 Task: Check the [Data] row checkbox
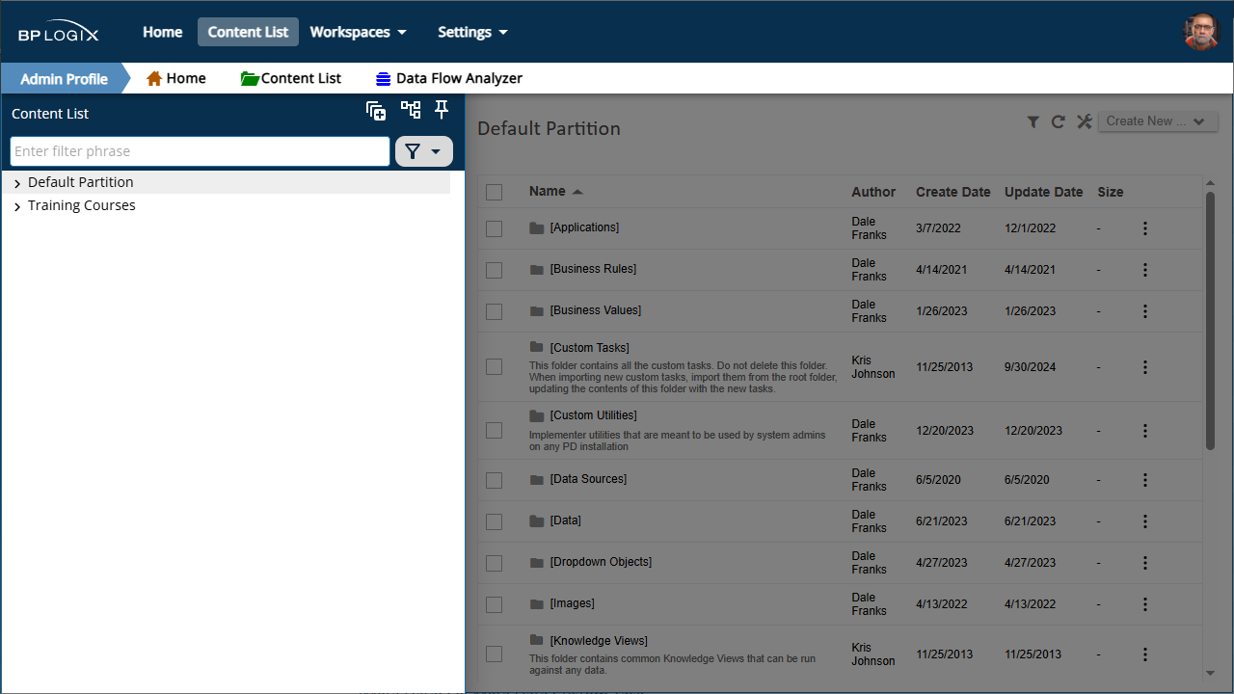coord(495,521)
